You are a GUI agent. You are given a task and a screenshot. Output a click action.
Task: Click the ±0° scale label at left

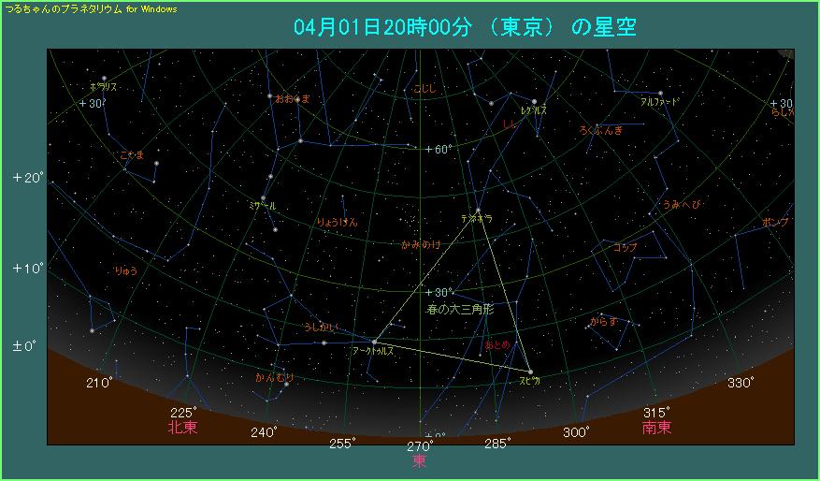coord(26,346)
